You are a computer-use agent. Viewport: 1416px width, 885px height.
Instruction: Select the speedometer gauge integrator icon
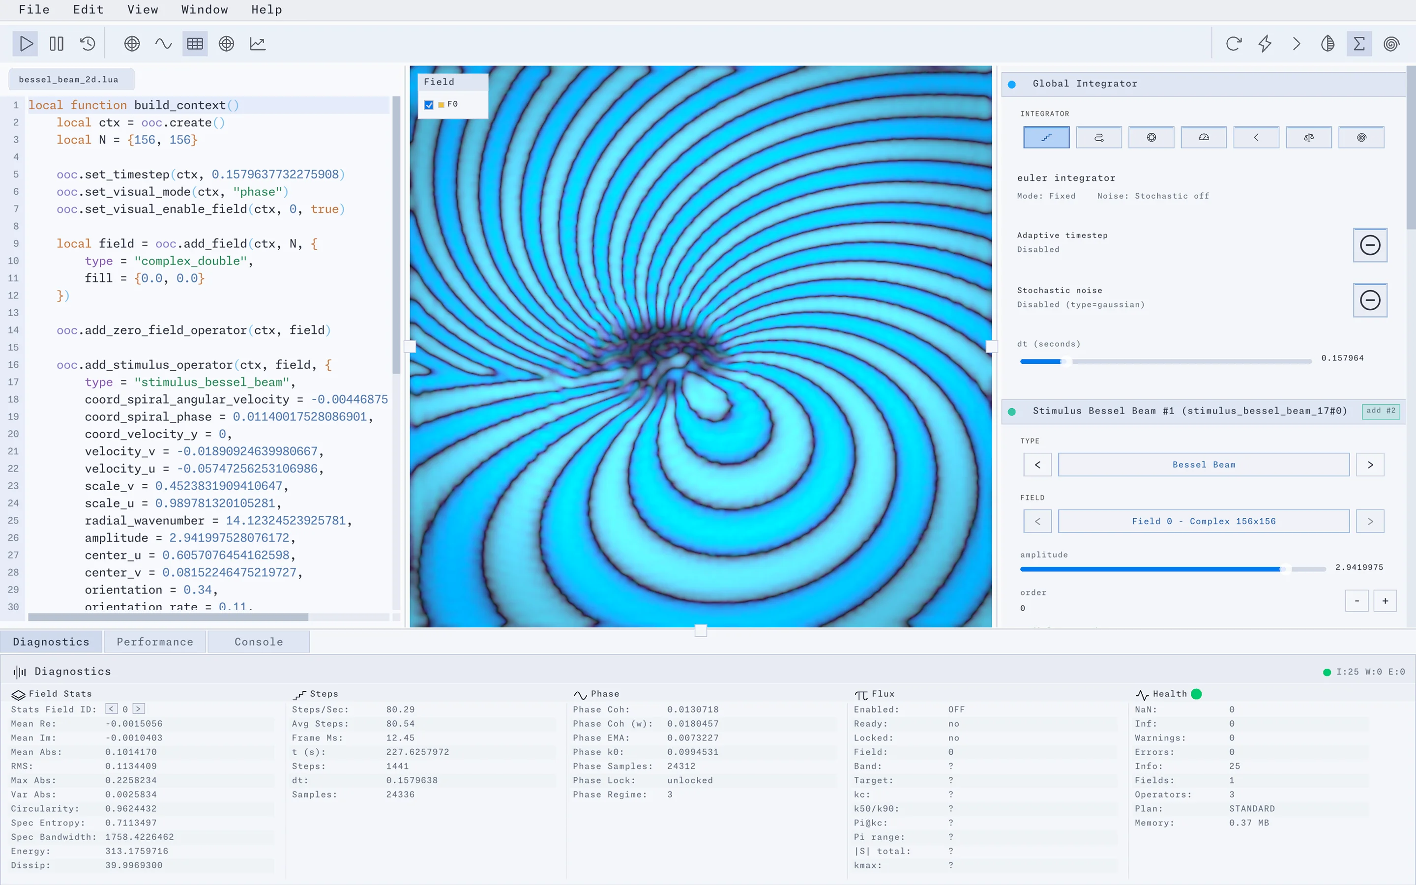(x=1204, y=137)
